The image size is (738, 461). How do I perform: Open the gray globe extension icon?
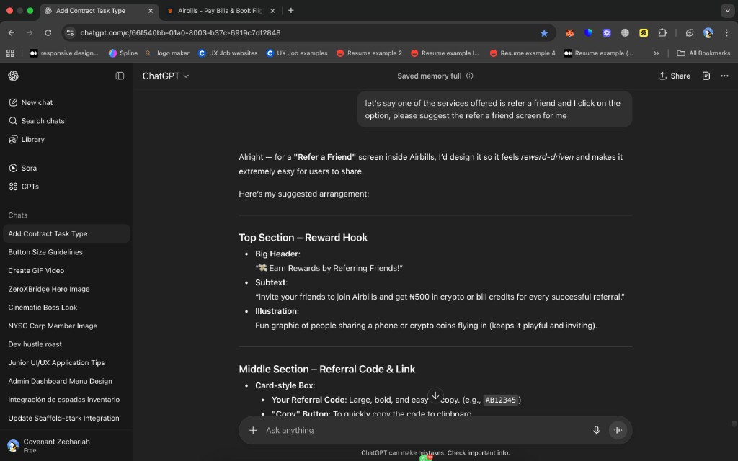point(625,32)
